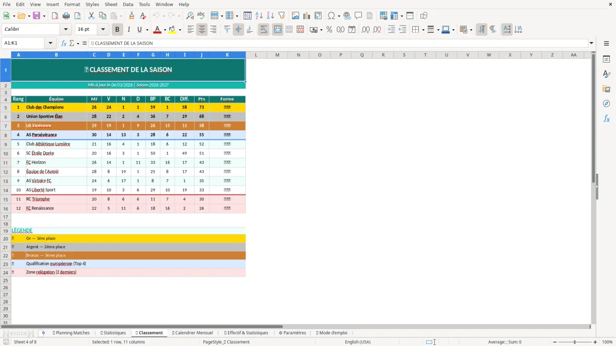Open the Borders dropdown arrow
Image resolution: width=616 pixels, height=346 pixels.
point(422,30)
